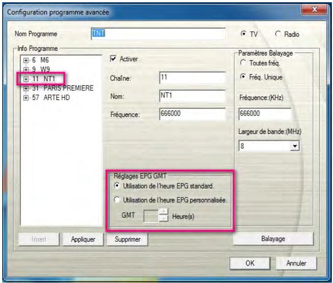Expand the 6 M6 tree node
The width and height of the screenshot is (333, 283).
point(26,60)
